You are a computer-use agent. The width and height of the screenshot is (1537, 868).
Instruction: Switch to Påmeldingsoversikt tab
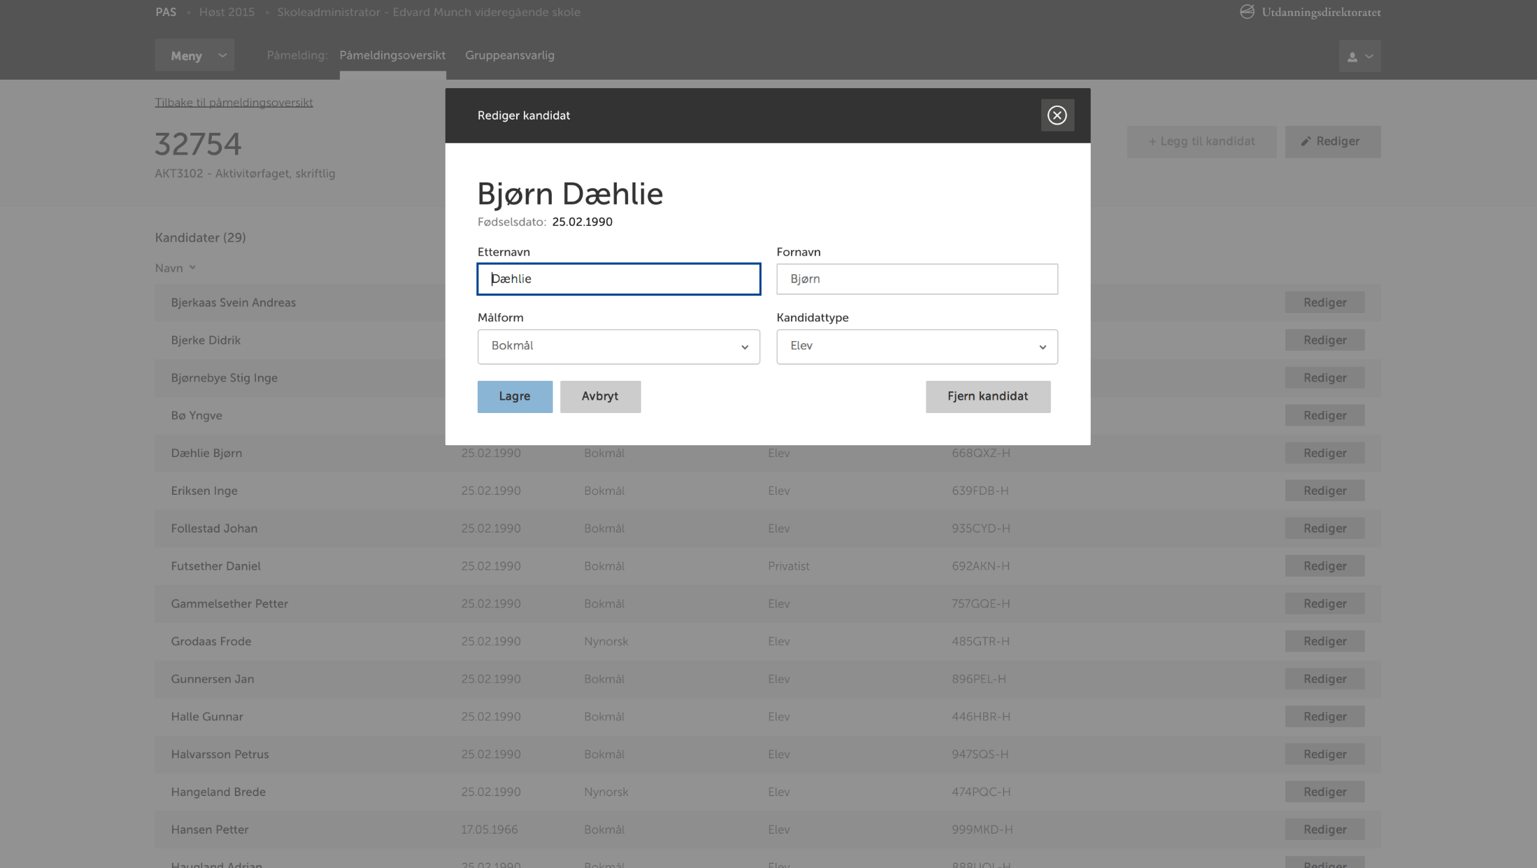[x=392, y=55]
